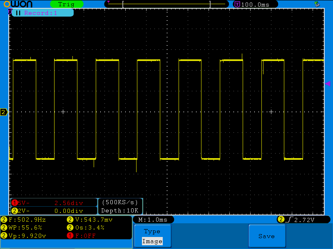
Task: Click the Save button
Action: [267, 236]
